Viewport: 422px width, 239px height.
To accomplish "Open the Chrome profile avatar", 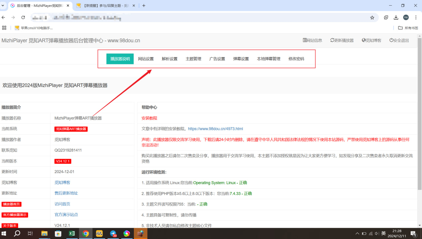I will (x=406, y=17).
